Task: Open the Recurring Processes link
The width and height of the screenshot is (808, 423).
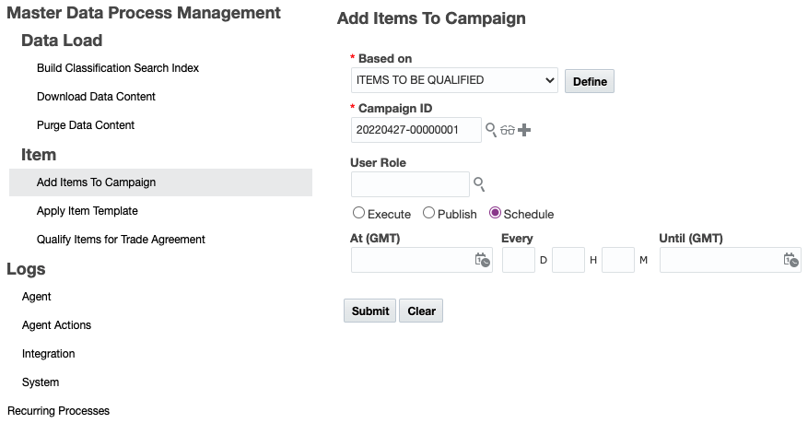Action: point(58,411)
